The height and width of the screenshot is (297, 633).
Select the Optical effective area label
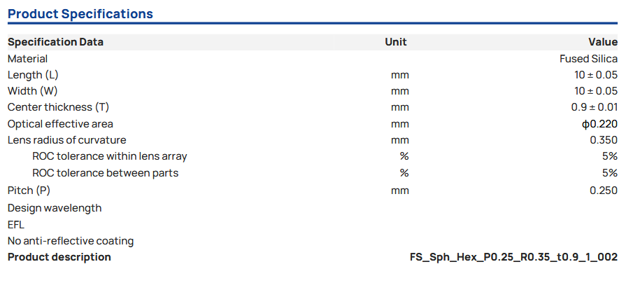point(60,124)
